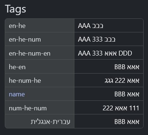Select the name row value BBB אאא

[127, 94]
